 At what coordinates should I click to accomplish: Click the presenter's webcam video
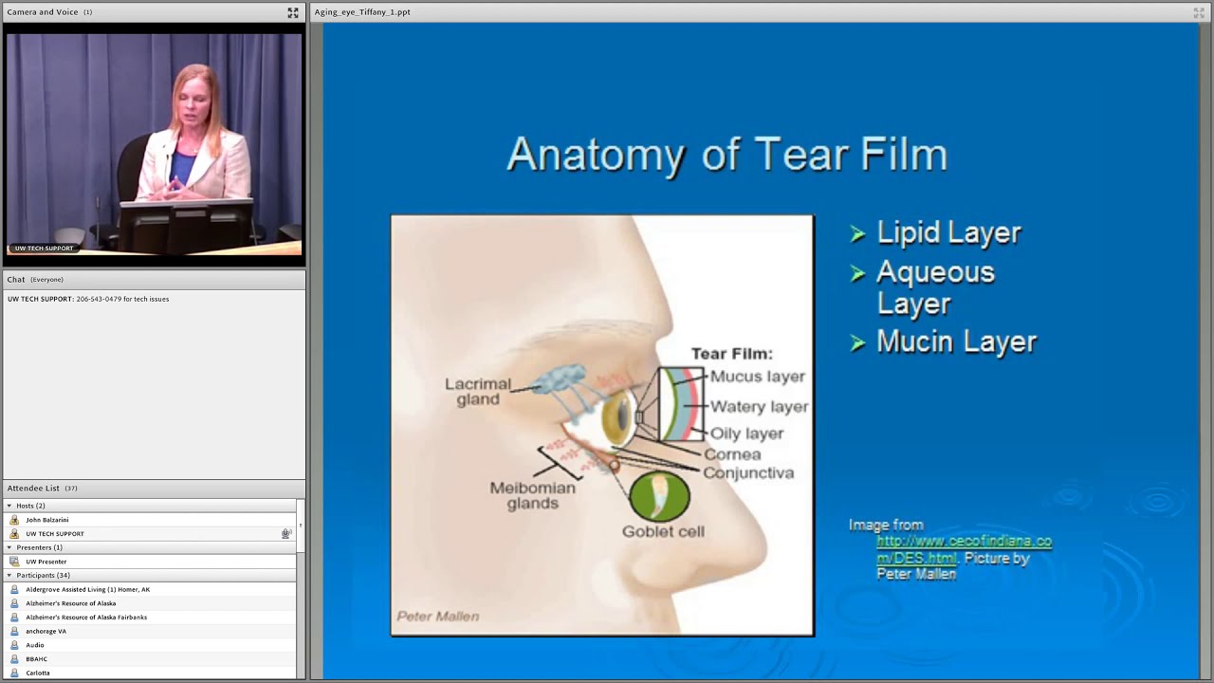point(154,144)
